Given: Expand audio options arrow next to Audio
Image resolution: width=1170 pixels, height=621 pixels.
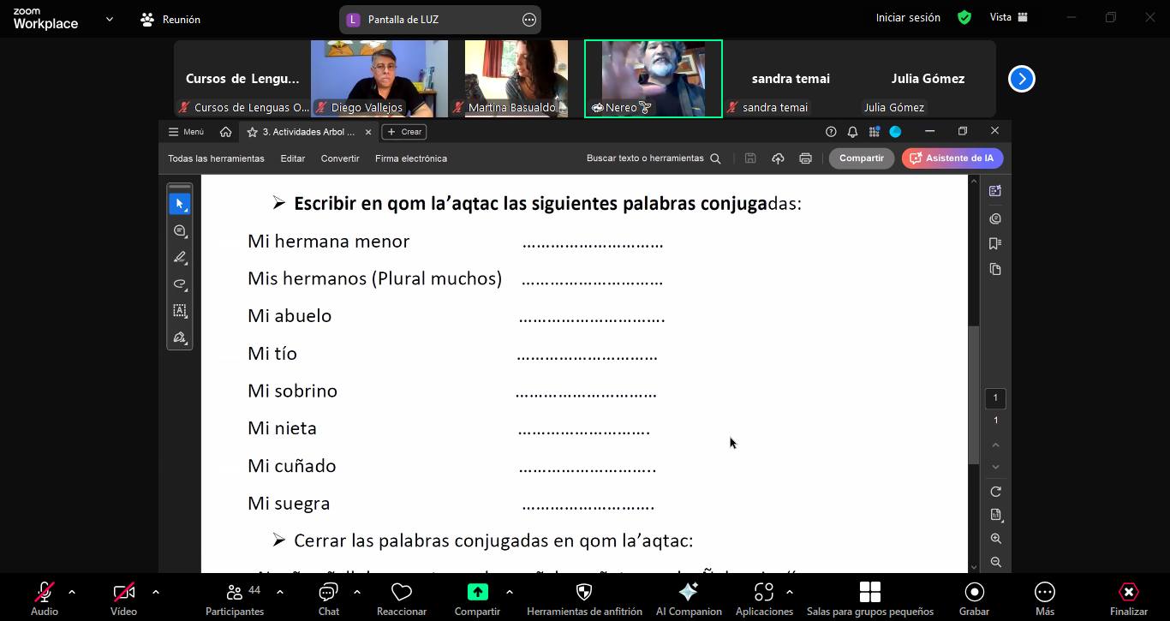Looking at the screenshot, I should (72, 592).
